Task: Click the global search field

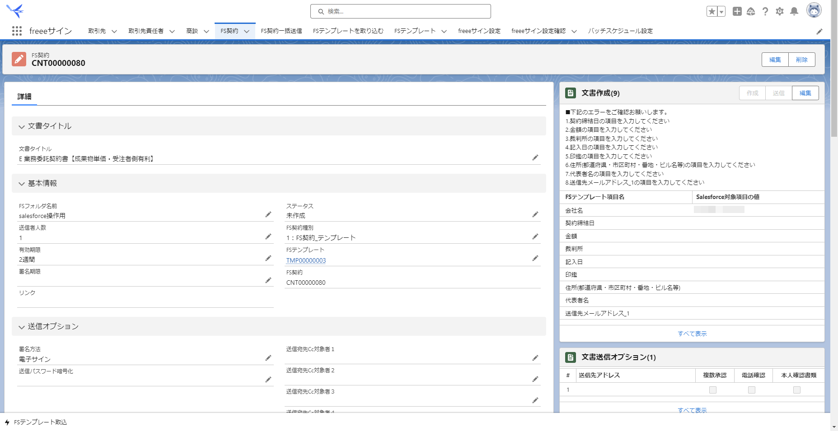Action: pos(401,11)
